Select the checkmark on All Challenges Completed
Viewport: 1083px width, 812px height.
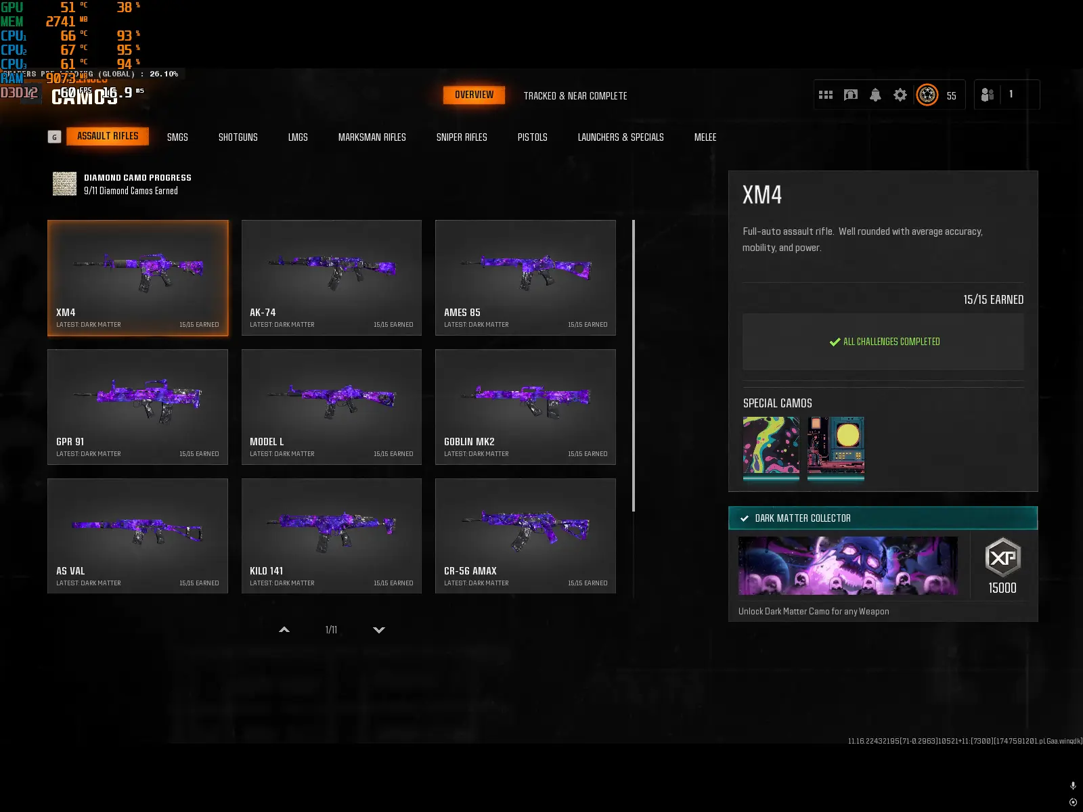tap(834, 342)
